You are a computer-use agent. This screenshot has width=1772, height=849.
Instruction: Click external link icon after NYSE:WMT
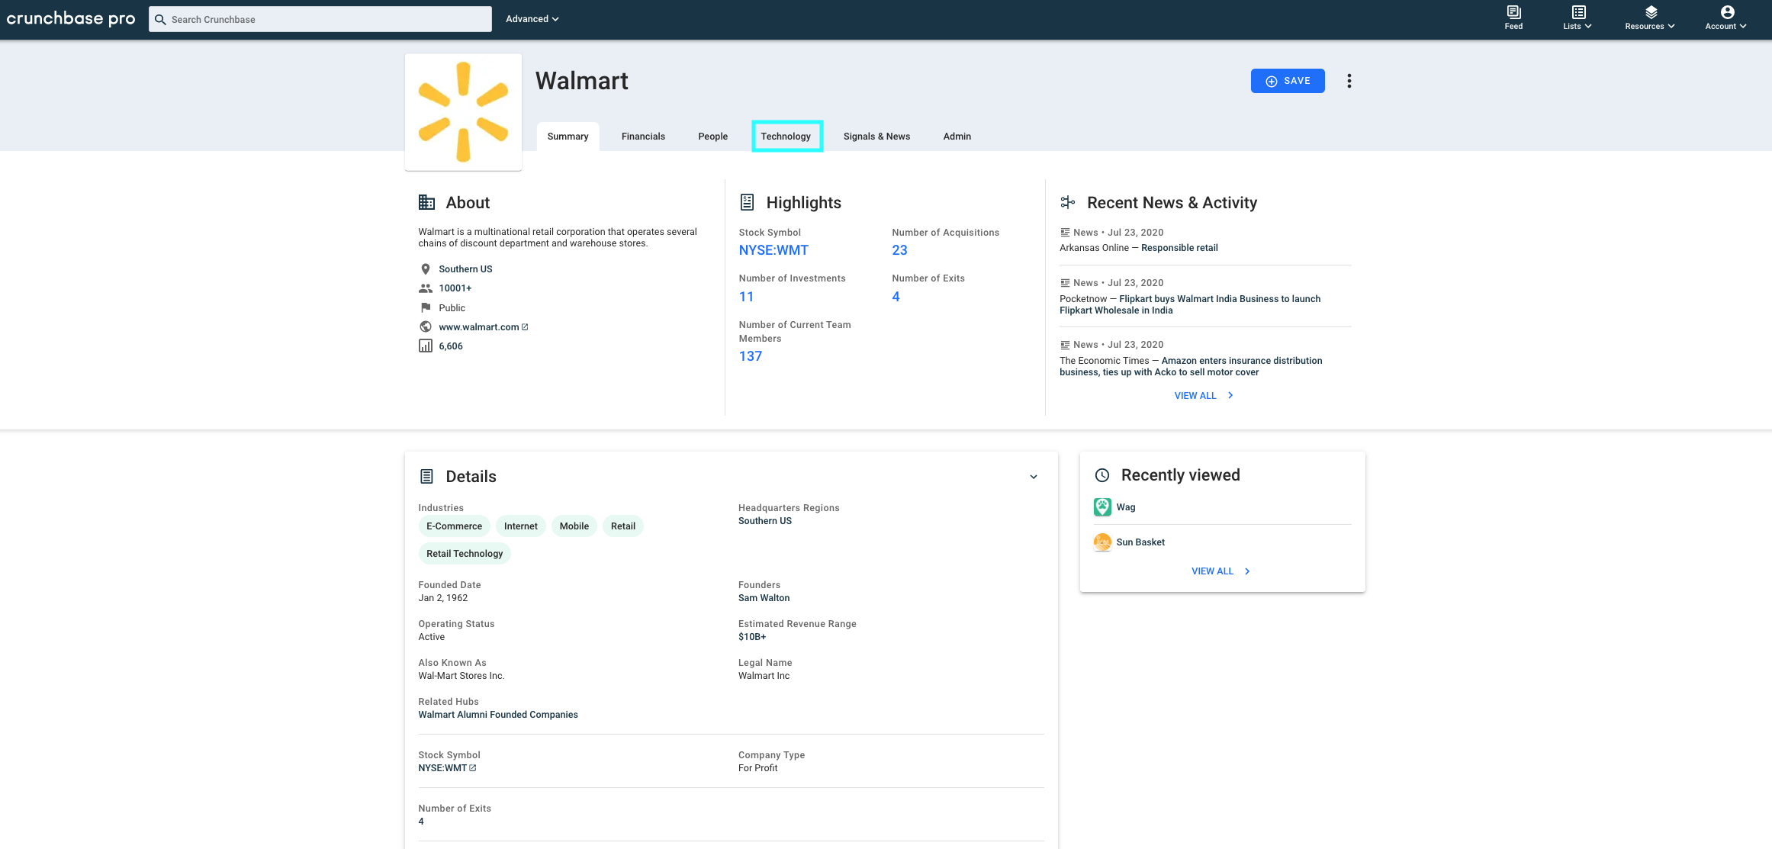click(473, 768)
